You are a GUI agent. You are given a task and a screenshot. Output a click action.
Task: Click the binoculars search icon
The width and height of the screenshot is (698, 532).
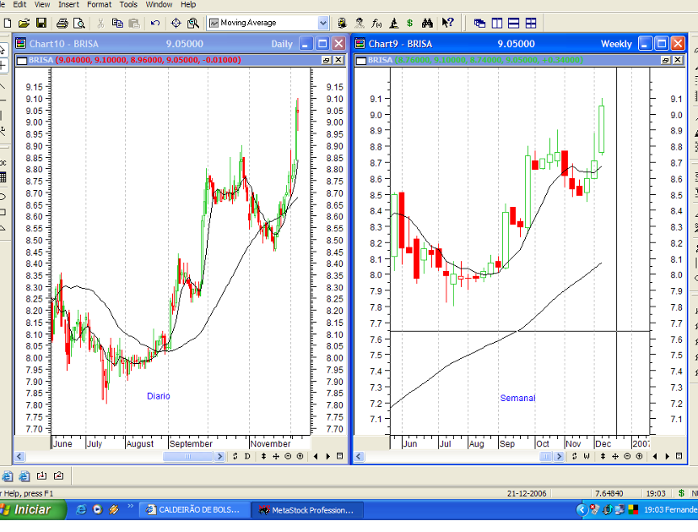pos(427,23)
